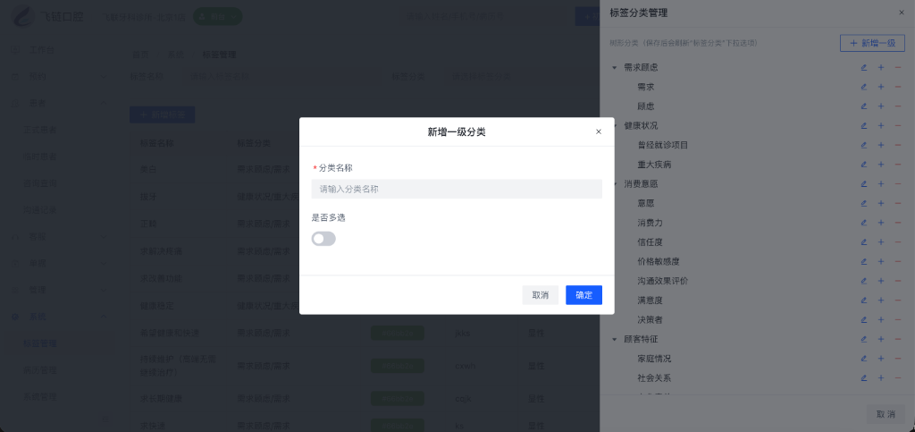Close the 标签分类管理 drawer

(902, 13)
